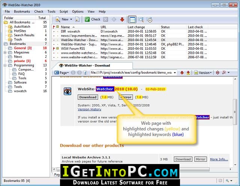The image size is (240, 186).
Task: Toggle the browser pane layout view icon
Action: pyautogui.click(x=132, y=20)
